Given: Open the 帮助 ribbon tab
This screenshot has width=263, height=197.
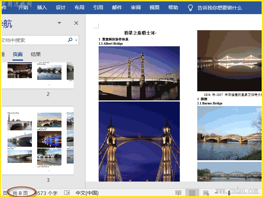Looking at the screenshot, I should 173,8.
